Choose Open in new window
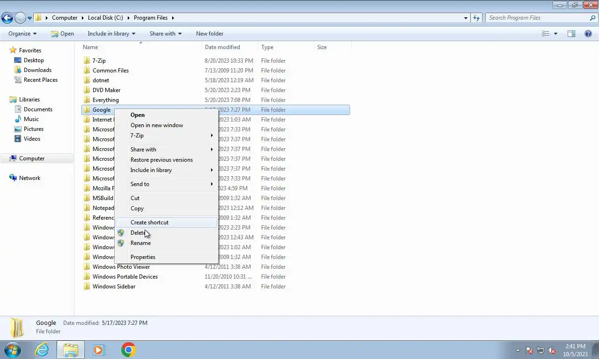The height and width of the screenshot is (359, 599). (x=167, y=125)
